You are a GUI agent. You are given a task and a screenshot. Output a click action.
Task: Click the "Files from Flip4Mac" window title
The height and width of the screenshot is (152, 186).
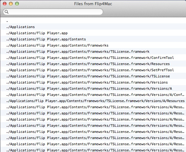pyautogui.click(x=93, y=4)
